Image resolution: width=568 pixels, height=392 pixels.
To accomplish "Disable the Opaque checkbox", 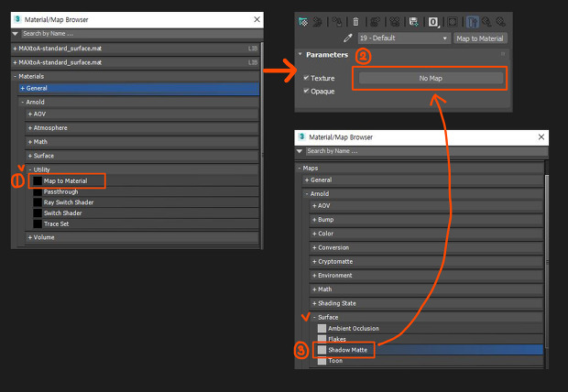I will coord(306,92).
